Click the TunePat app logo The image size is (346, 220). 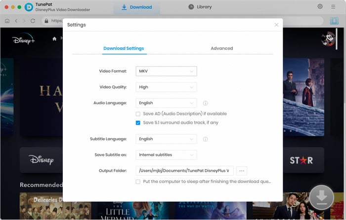(x=29, y=7)
